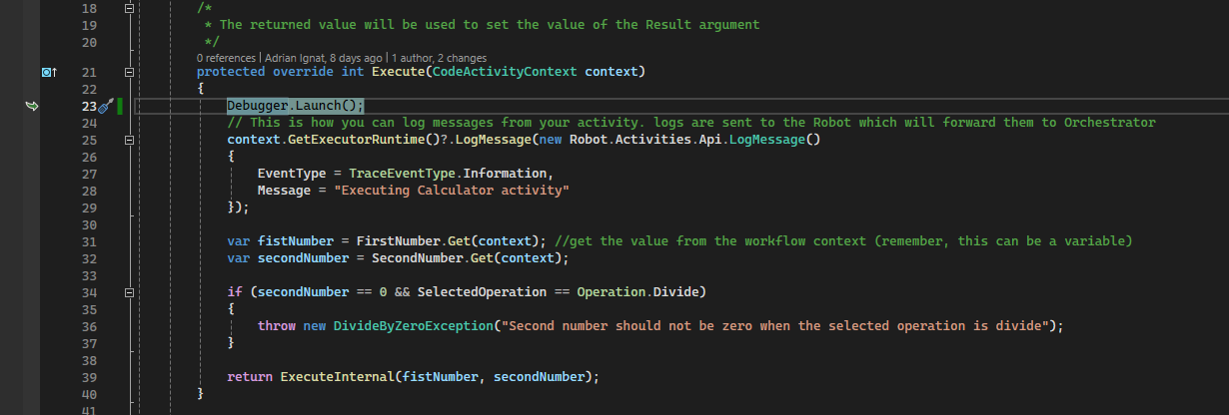The height and width of the screenshot is (415, 1229).
Task: Collapse the comment block starting at line 18
Action: pos(128,8)
